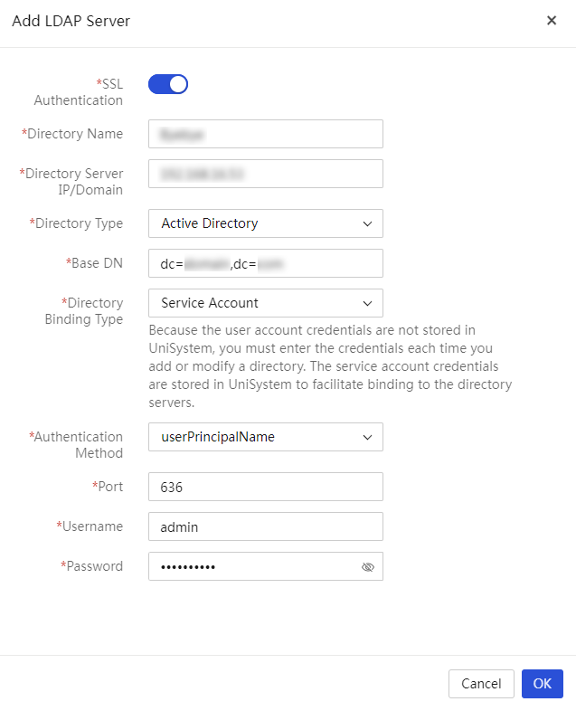
Task: Select the Port field showing 636
Action: click(266, 487)
